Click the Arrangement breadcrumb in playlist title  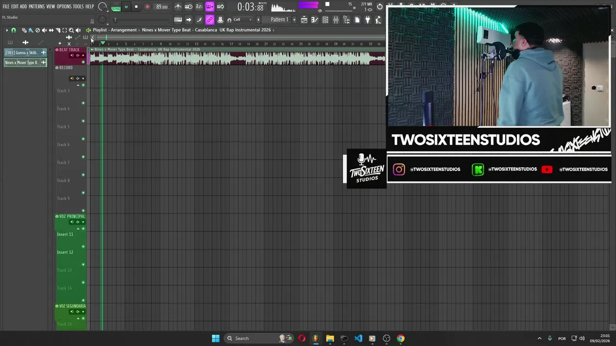(124, 30)
